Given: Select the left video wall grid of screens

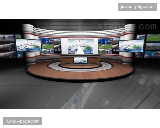Looking at the screenshot, I should (x=50, y=46).
